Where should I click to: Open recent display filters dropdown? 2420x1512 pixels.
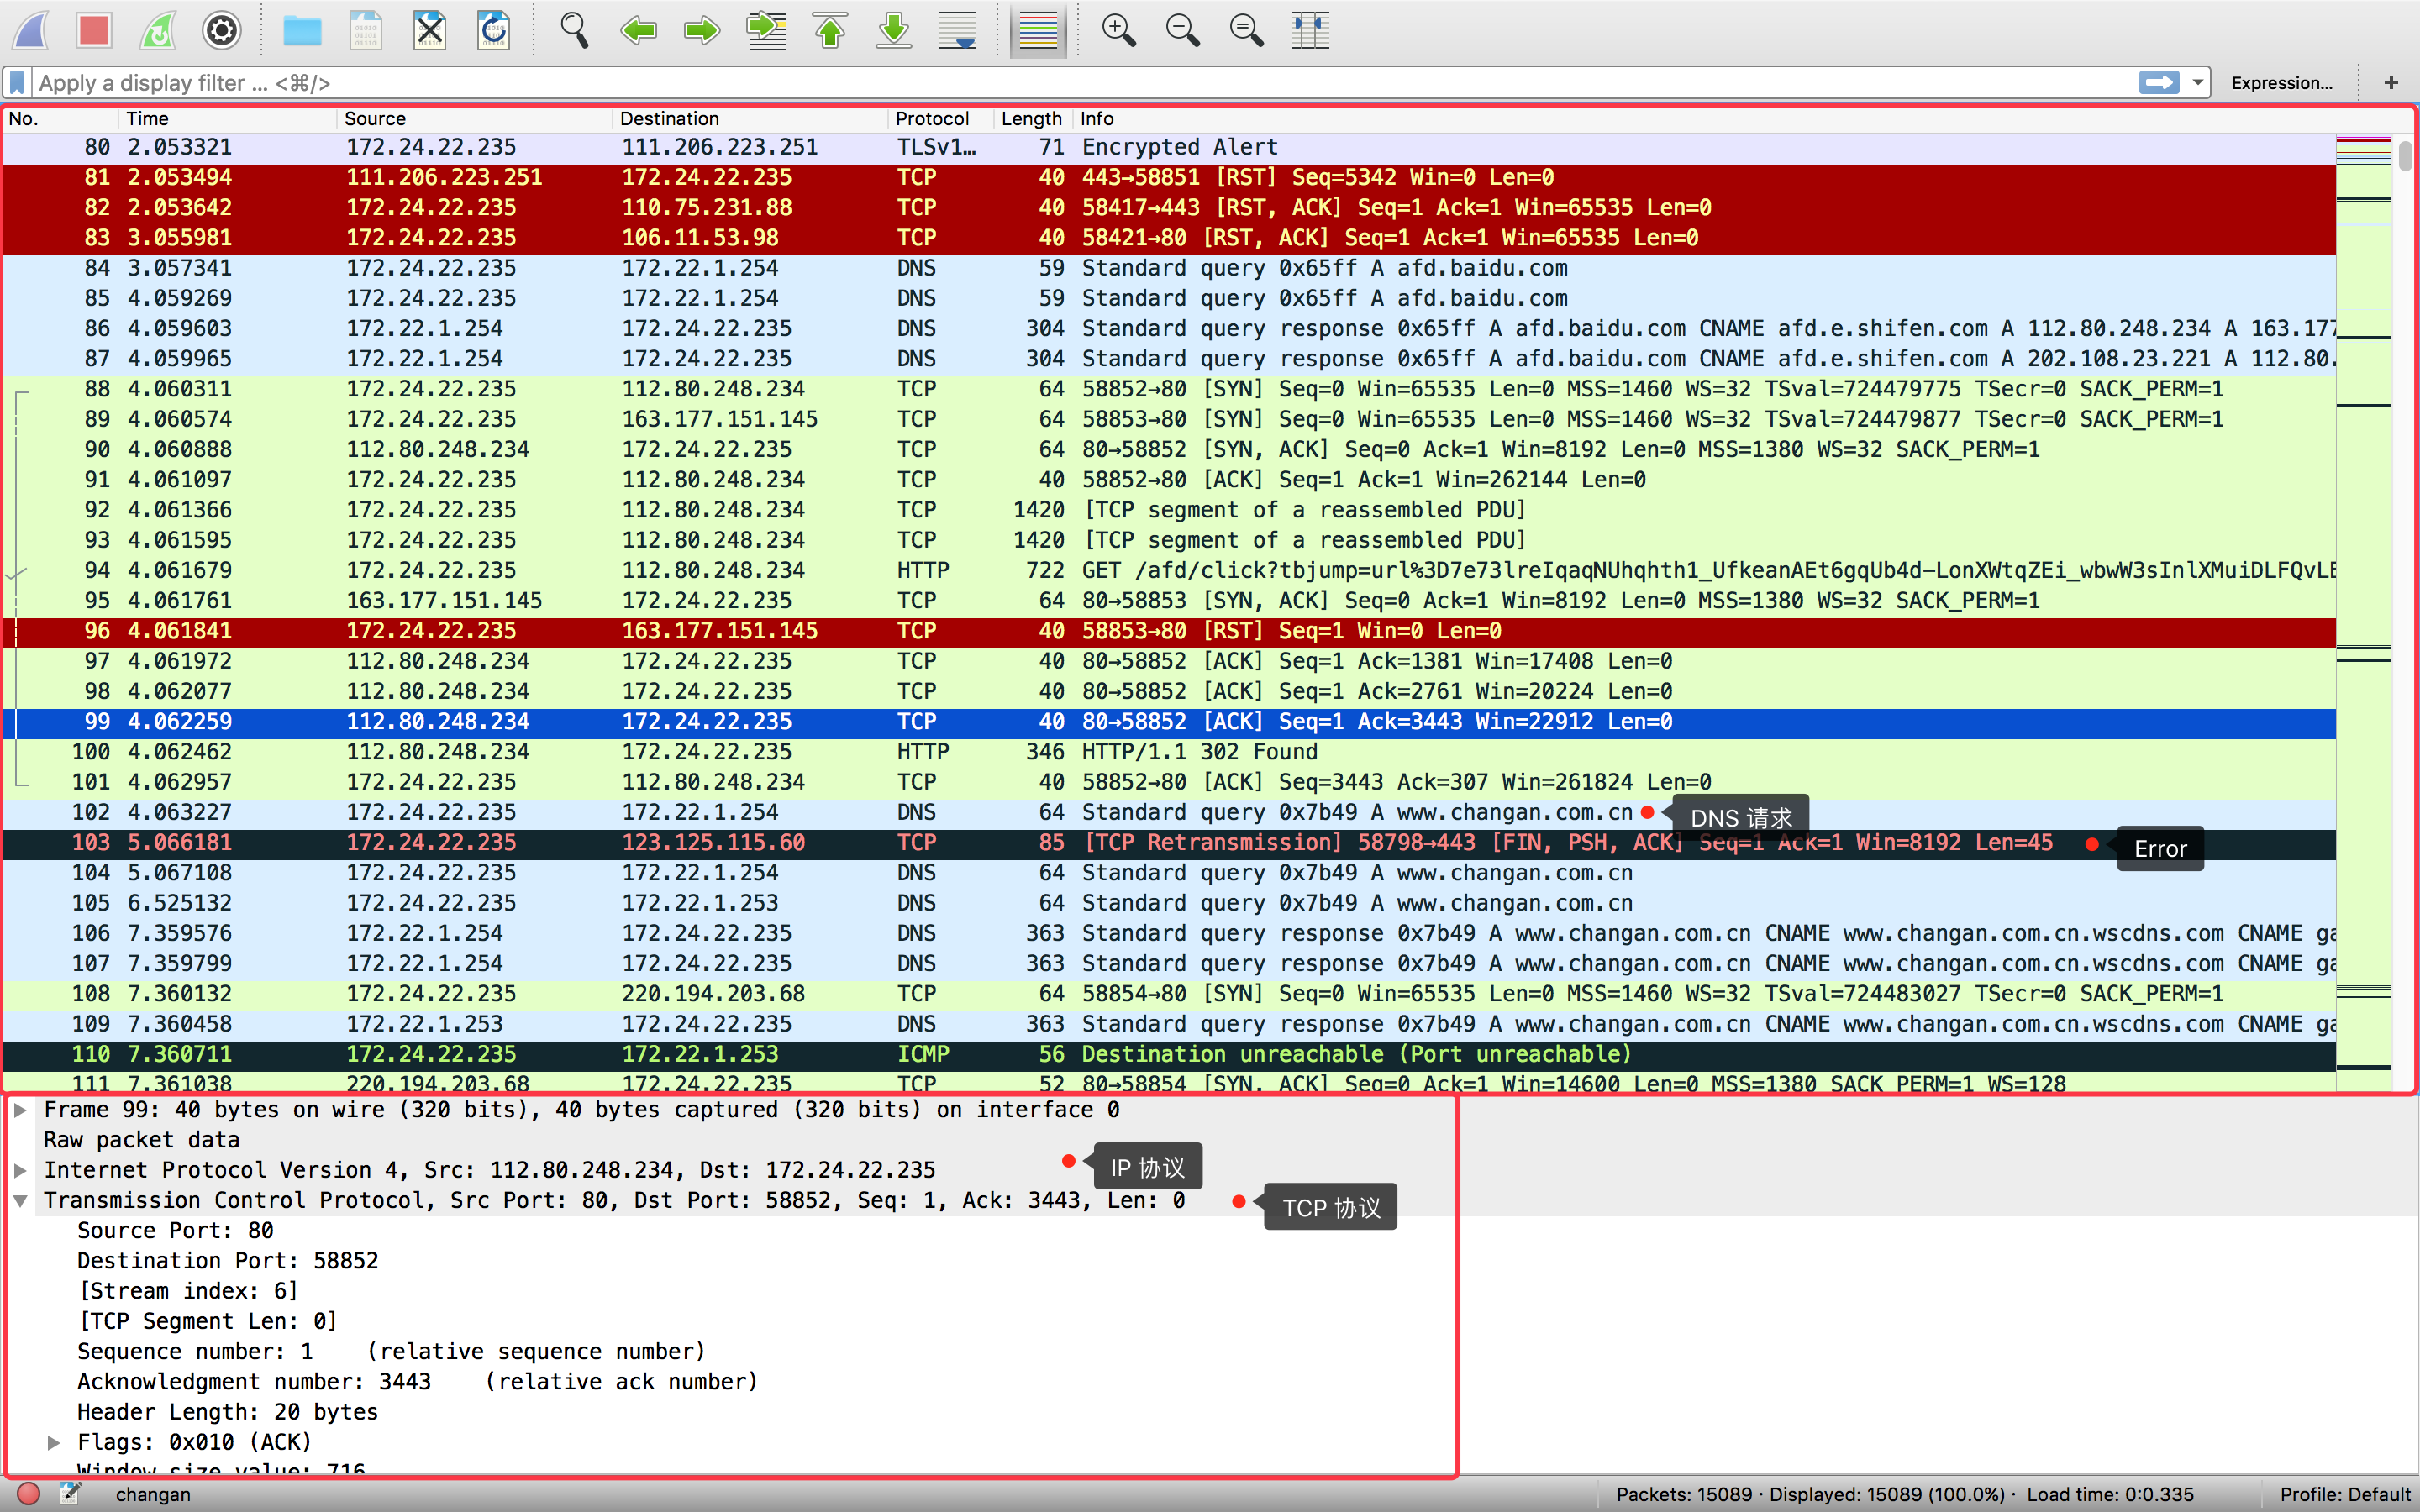pos(2197,82)
